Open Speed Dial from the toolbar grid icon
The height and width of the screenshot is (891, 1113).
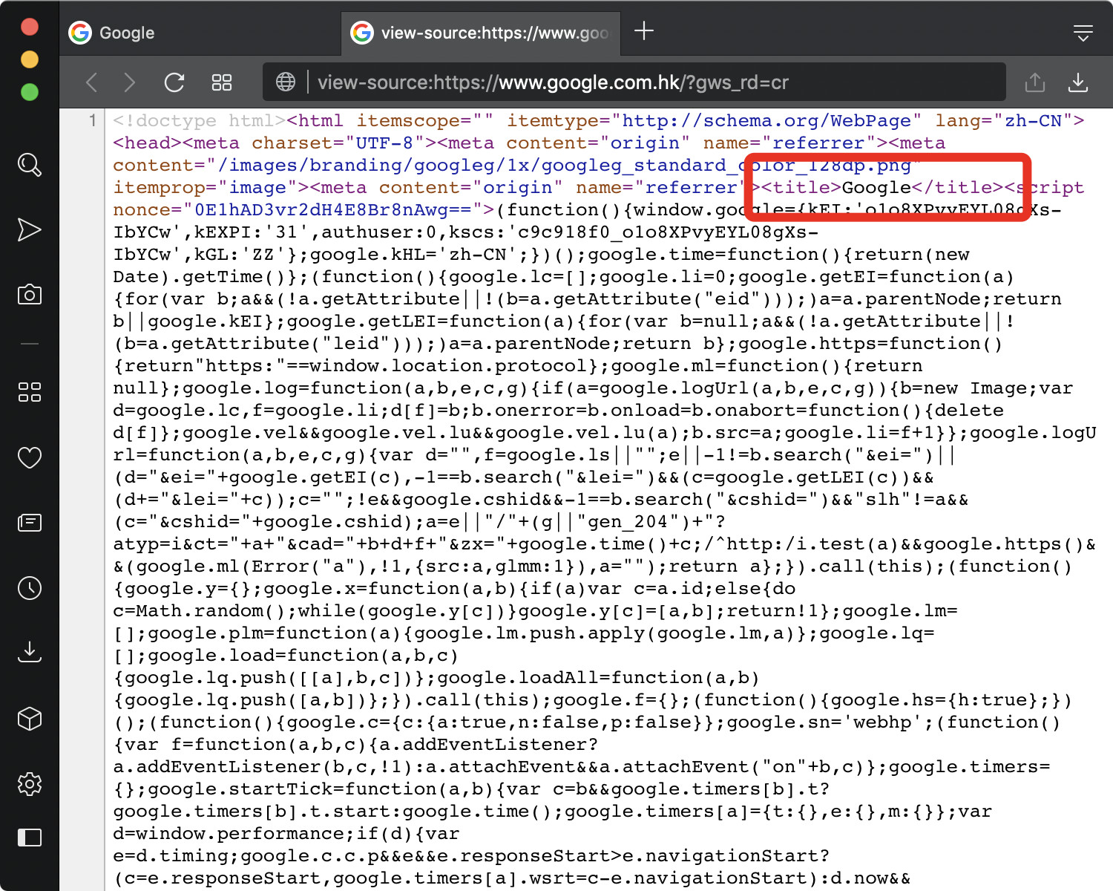(x=222, y=82)
